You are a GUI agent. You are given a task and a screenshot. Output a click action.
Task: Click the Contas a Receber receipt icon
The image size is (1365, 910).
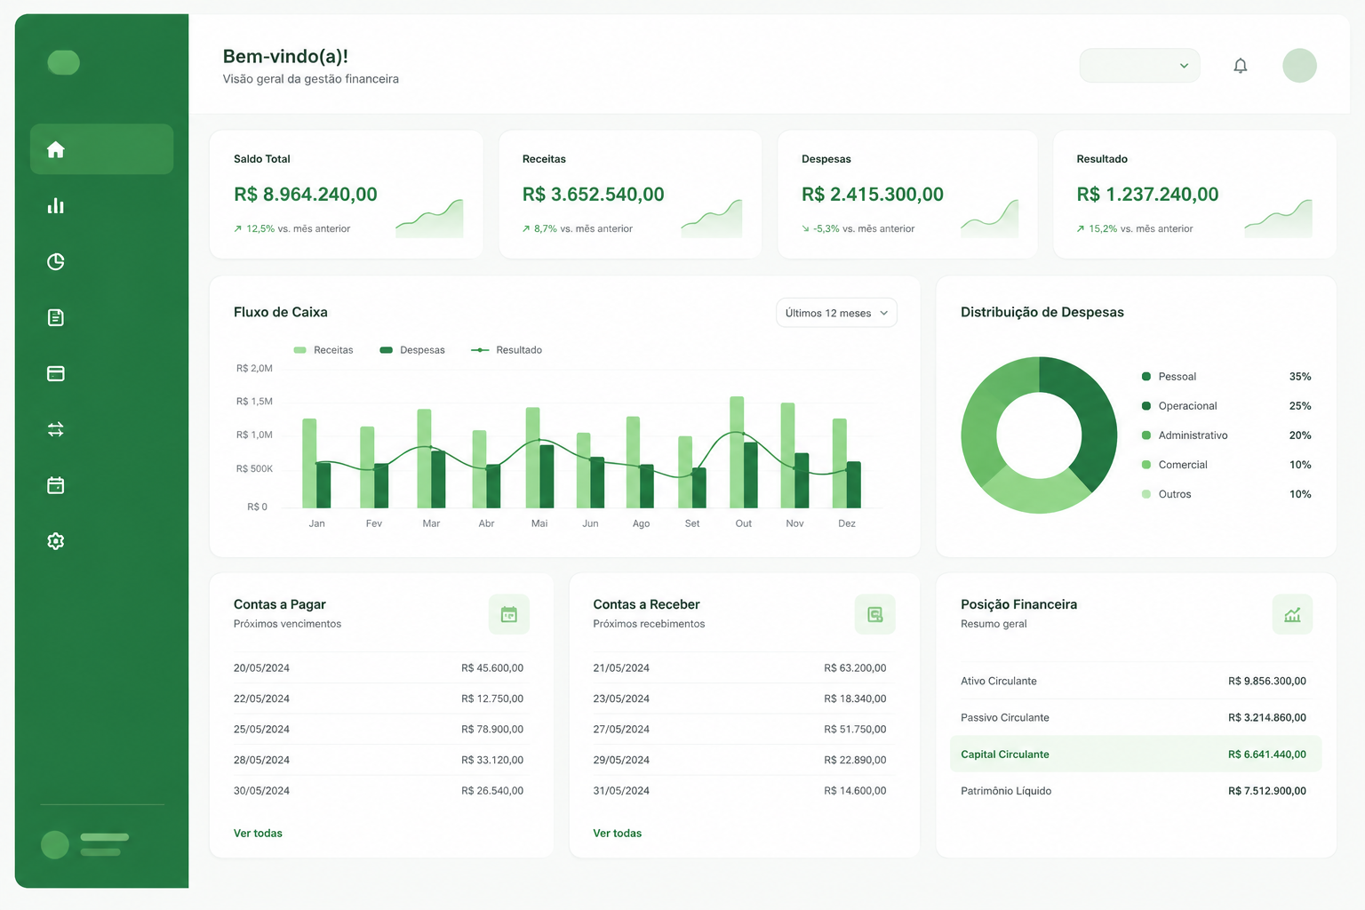point(875,614)
